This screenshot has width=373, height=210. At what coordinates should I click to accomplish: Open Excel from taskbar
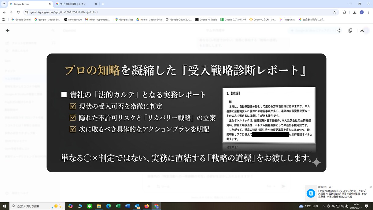coord(118,206)
